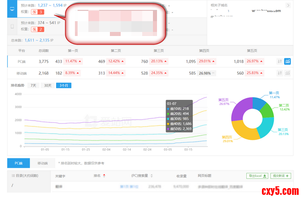301x198 pixels.
Task: Click the 提交新词 button
Action: click(x=281, y=176)
